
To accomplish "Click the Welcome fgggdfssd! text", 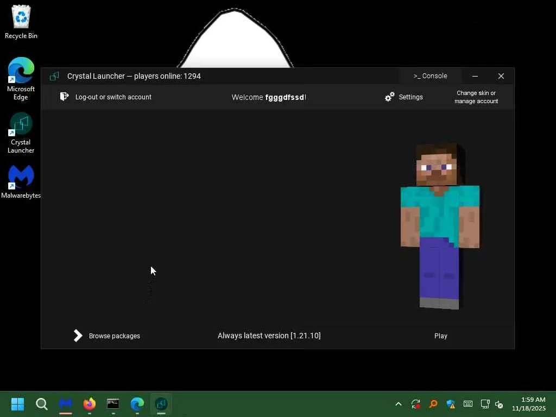I will 269,97.
